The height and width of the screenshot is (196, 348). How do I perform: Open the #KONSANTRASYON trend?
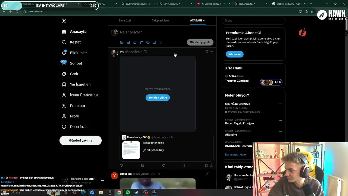coord(238,146)
